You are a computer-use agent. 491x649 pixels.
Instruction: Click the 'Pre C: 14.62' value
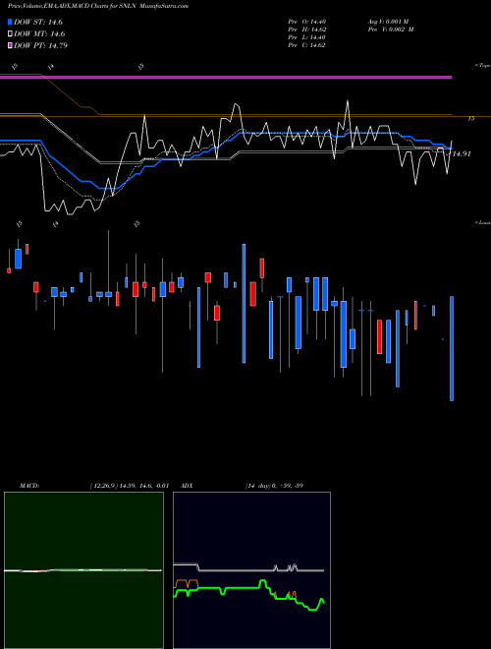point(307,45)
